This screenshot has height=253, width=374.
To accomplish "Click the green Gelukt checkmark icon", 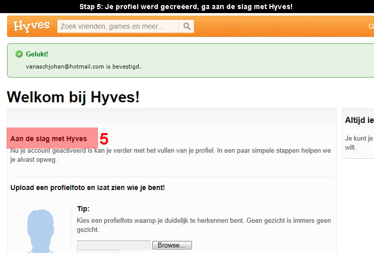I will coord(19,54).
